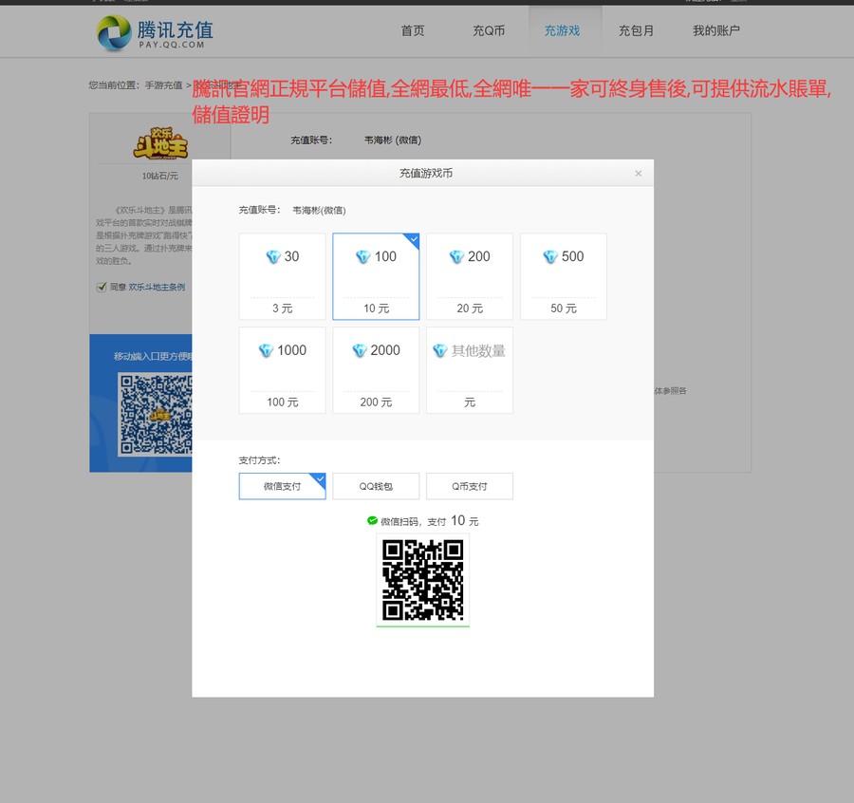Click the diamond icon on the 30 card
Screen dimensions: 854x803
point(273,256)
